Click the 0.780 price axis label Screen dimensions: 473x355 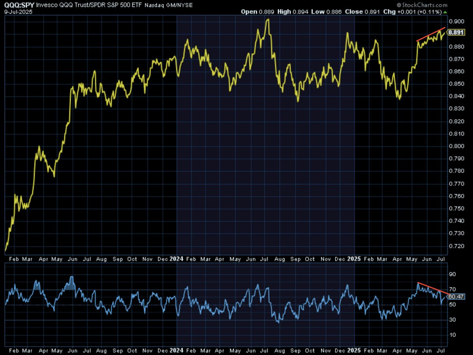pyautogui.click(x=457, y=171)
